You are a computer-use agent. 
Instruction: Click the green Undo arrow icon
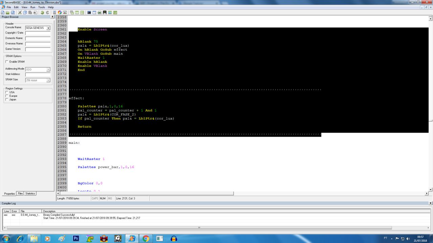pos(42,12)
